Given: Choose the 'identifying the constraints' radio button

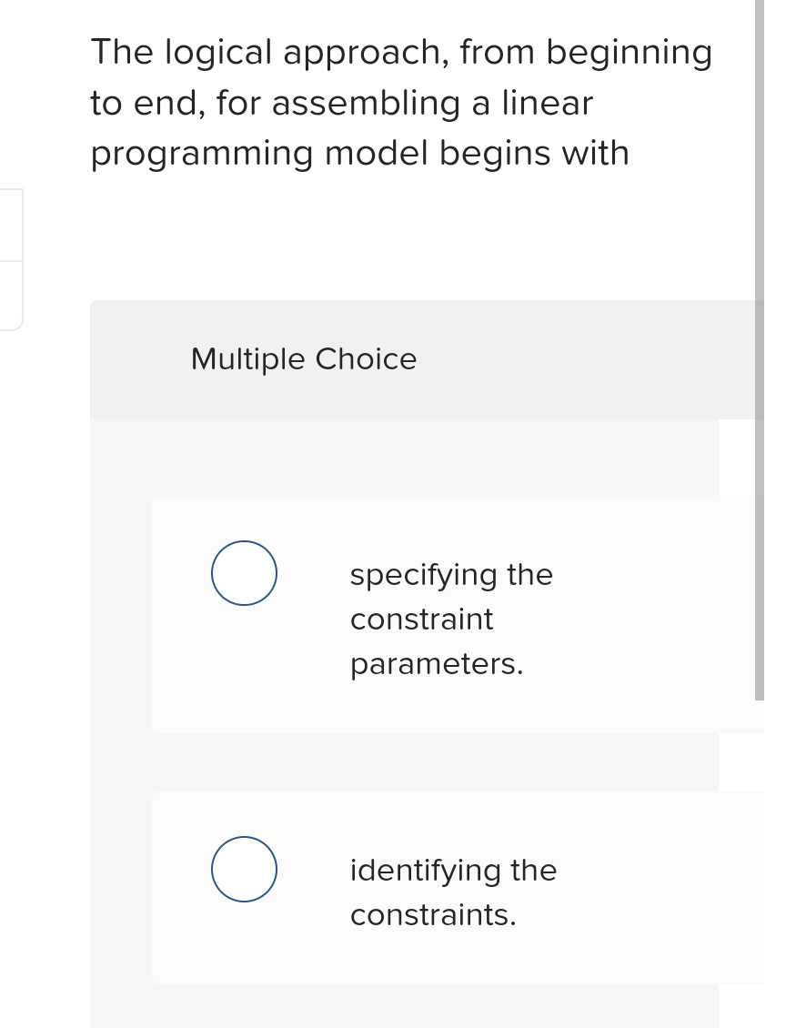Looking at the screenshot, I should coord(244,869).
